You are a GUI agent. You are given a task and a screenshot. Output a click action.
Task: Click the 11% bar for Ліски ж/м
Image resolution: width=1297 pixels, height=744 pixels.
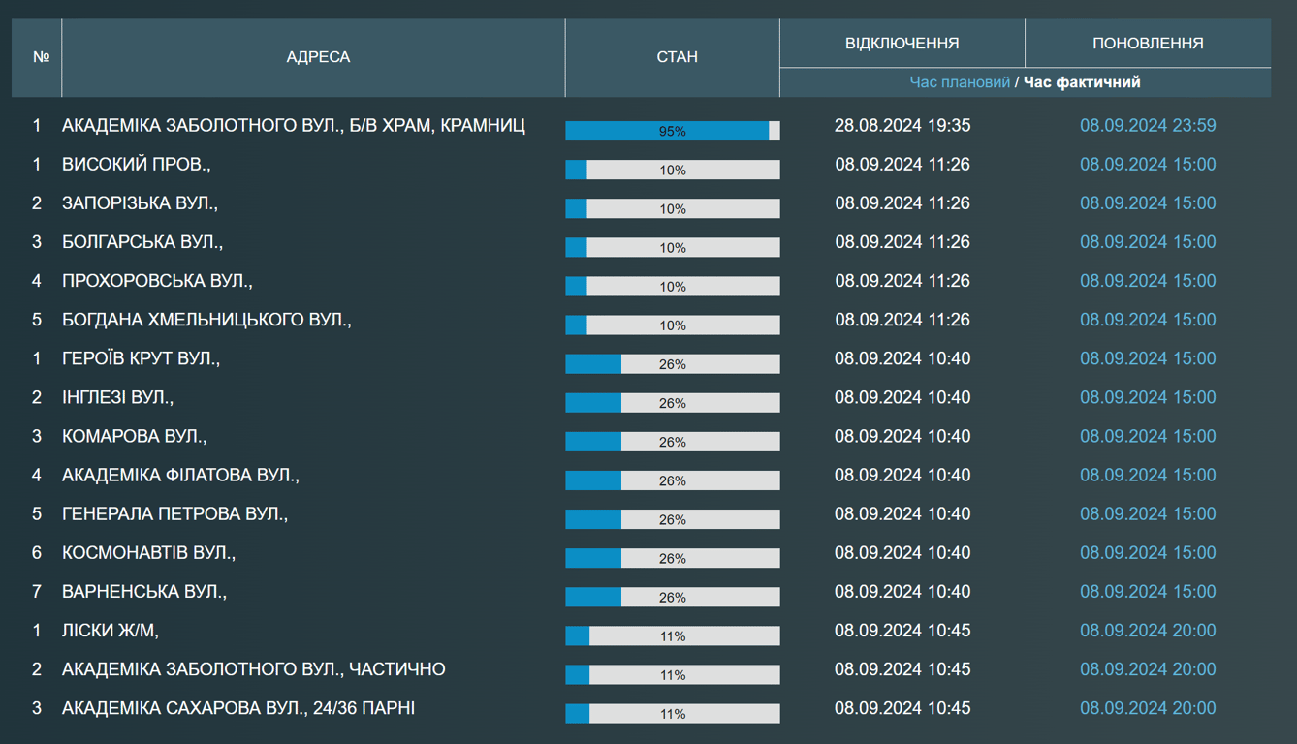(672, 636)
